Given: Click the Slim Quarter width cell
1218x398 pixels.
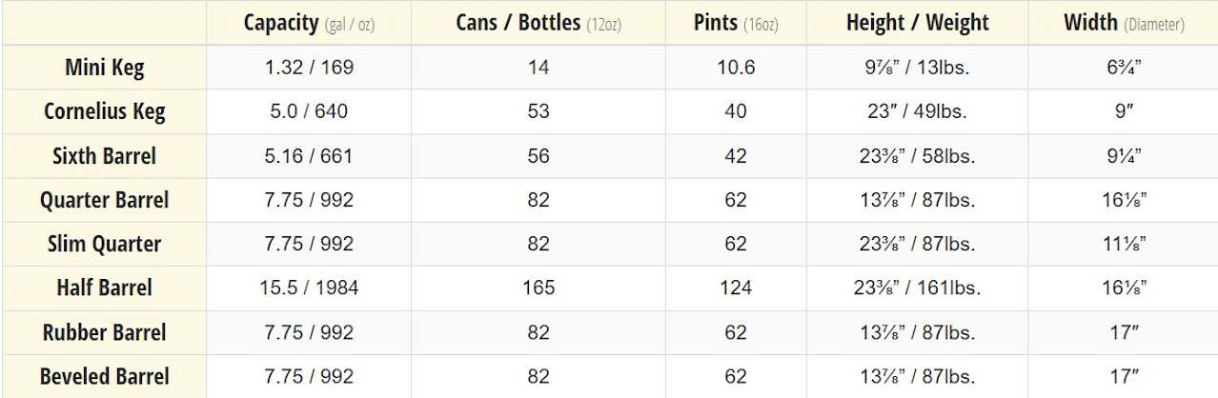Looking at the screenshot, I should 1124,244.
